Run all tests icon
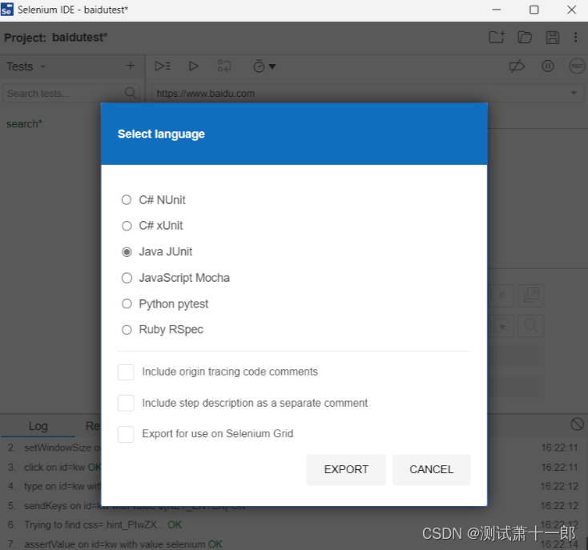The image size is (588, 550). point(163,66)
